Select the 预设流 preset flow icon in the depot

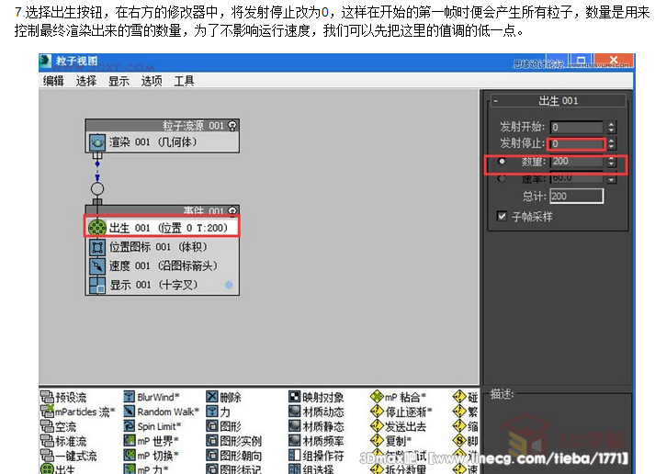pyautogui.click(x=47, y=397)
